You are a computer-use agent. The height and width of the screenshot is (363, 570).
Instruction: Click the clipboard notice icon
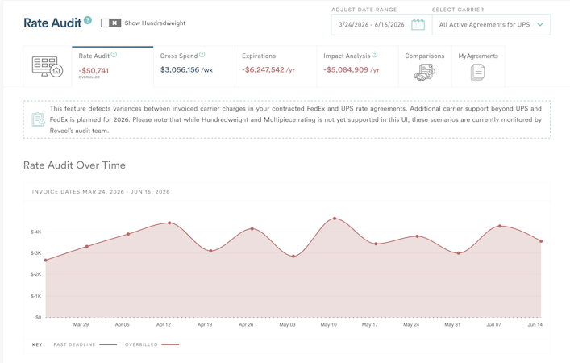click(38, 119)
